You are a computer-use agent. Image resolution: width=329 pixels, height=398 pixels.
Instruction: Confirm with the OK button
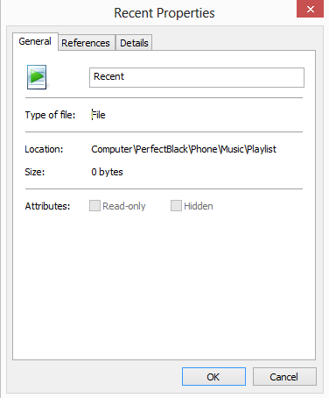(x=213, y=377)
